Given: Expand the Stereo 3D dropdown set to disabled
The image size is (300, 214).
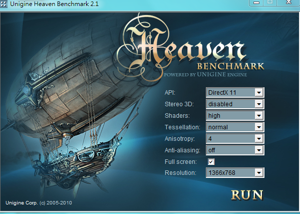Looking at the screenshot, I should [x=235, y=104].
